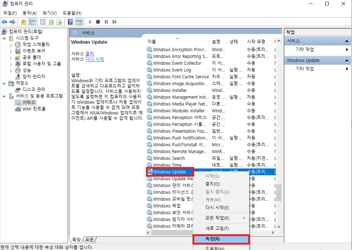
Task: Expand the 이벤트 뷰어 node
Action: point(11,52)
